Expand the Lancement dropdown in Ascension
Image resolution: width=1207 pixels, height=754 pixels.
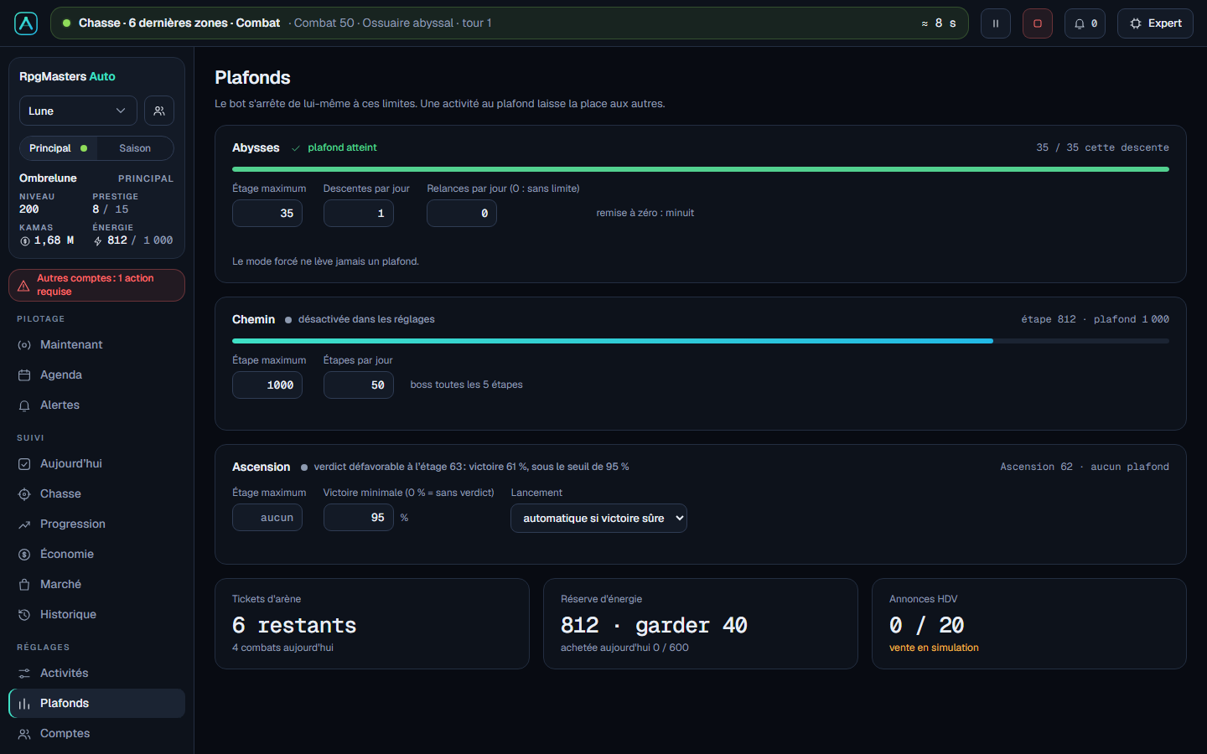point(598,518)
